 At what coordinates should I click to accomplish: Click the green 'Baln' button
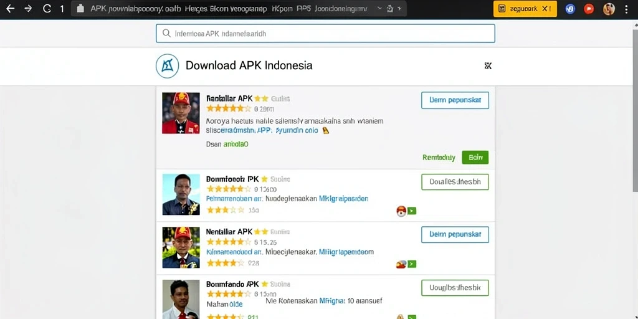pos(475,158)
